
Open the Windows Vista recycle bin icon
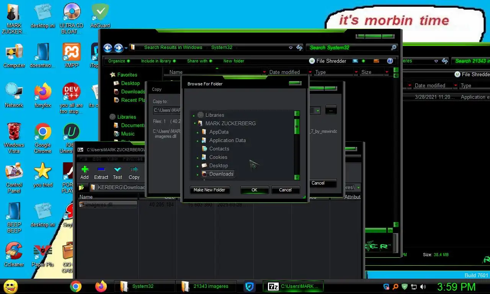pyautogui.click(x=14, y=139)
